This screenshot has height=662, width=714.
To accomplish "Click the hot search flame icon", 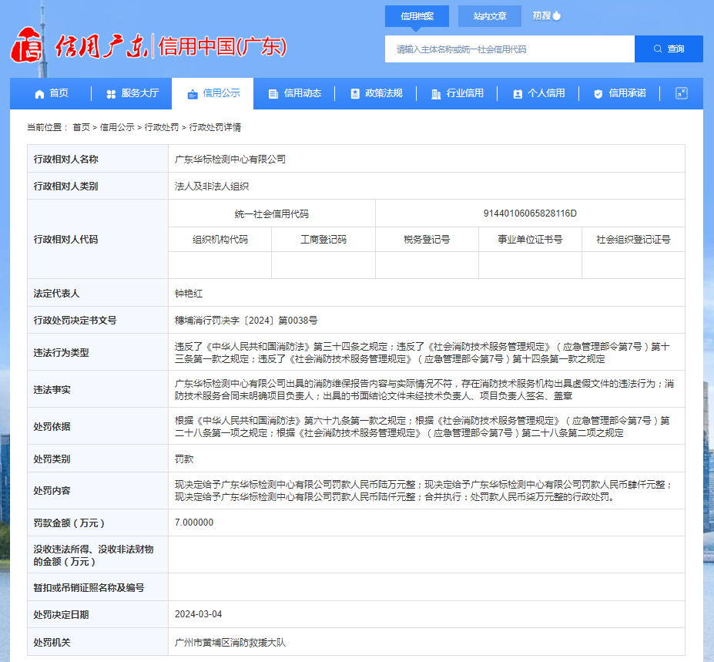I will pos(557,15).
